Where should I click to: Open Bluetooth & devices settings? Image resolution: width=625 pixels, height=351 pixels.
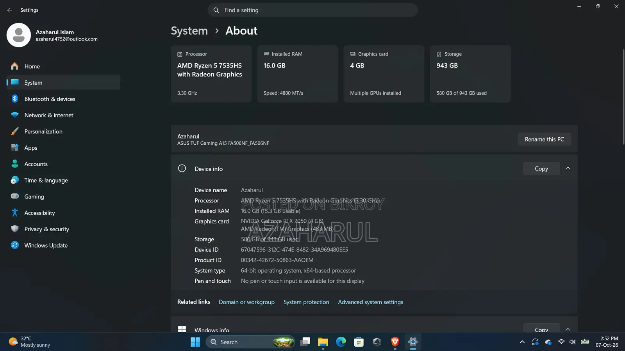[63, 99]
